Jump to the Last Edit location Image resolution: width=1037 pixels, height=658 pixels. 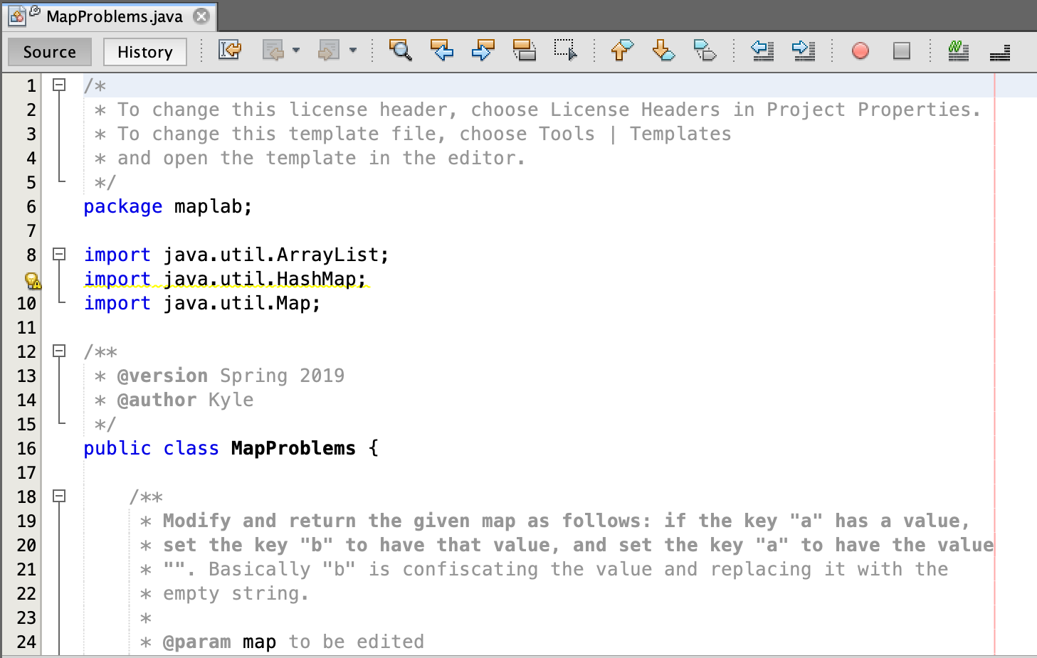230,51
